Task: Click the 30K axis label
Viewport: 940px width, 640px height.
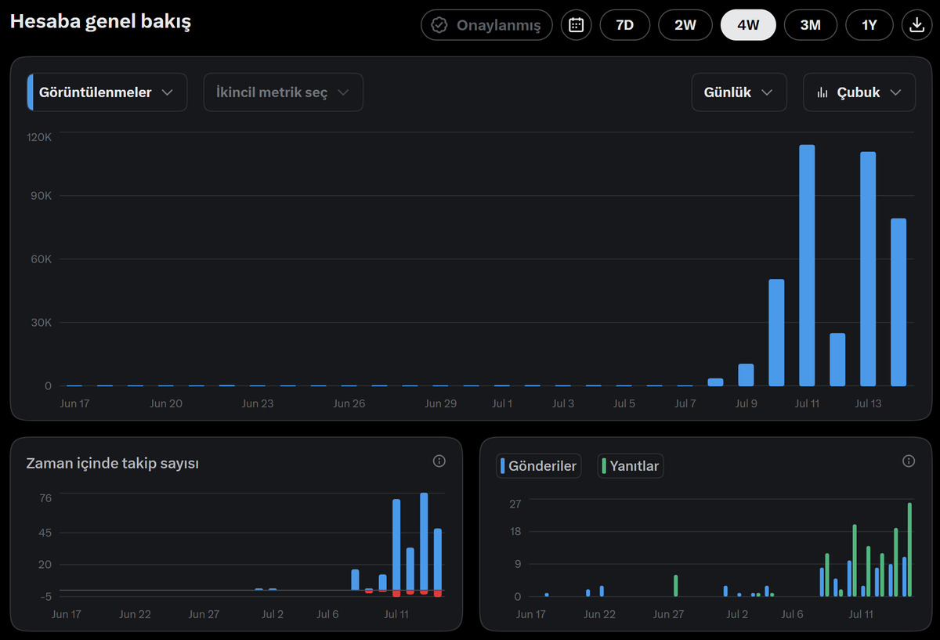Action: point(42,323)
